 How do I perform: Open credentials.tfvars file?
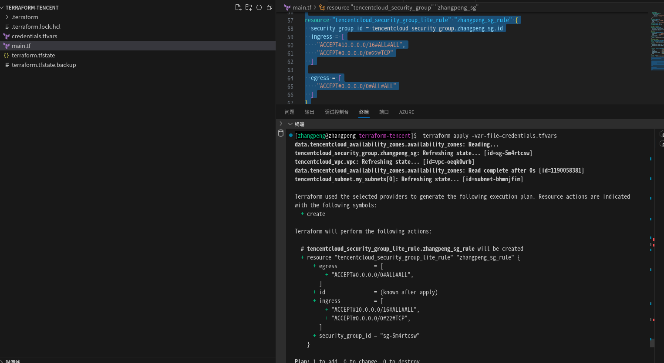tap(34, 36)
